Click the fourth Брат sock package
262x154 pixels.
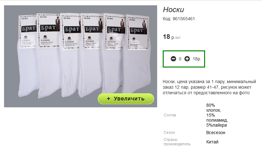[91, 56]
